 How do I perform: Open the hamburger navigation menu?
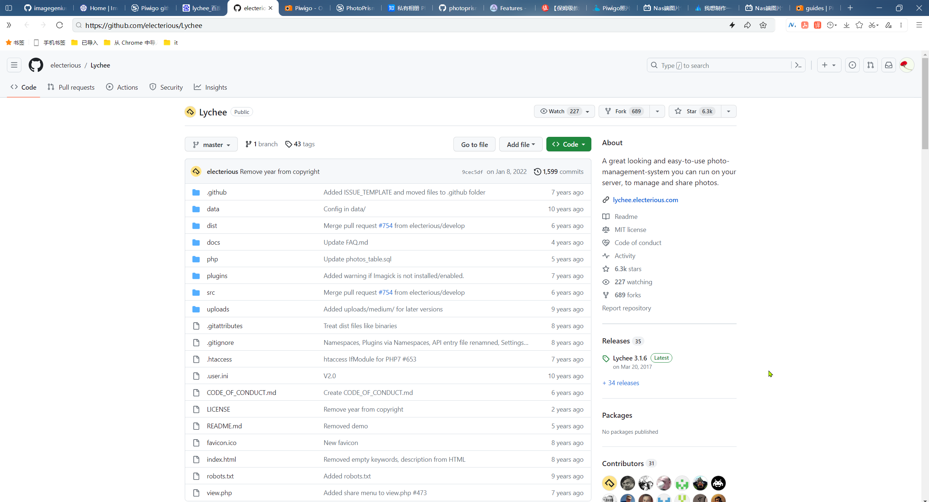[14, 65]
